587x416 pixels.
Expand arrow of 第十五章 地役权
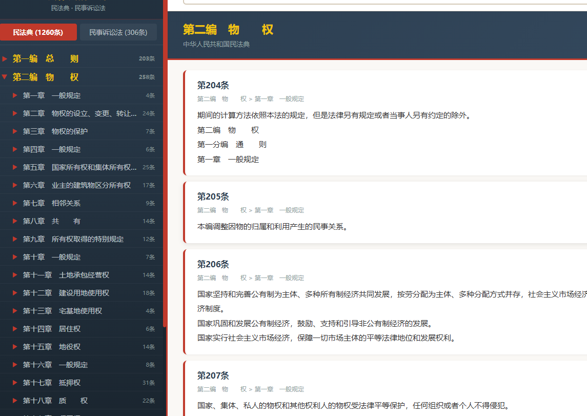(x=15, y=347)
